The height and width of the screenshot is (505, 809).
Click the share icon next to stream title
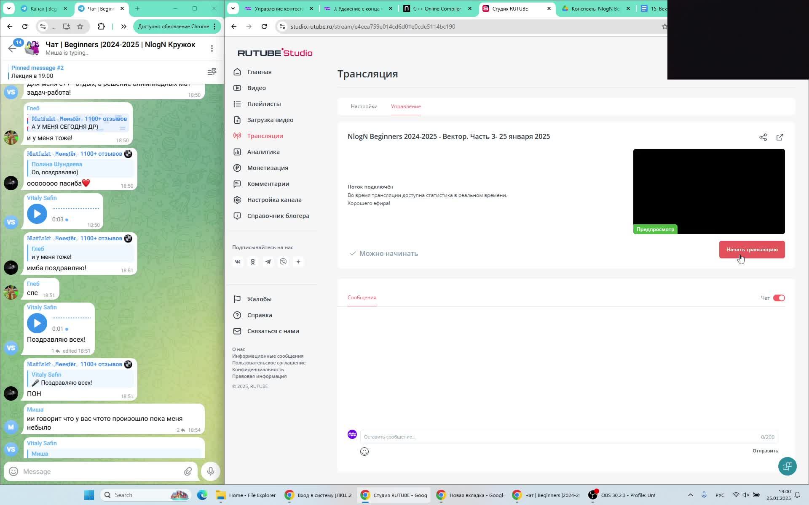click(x=763, y=137)
